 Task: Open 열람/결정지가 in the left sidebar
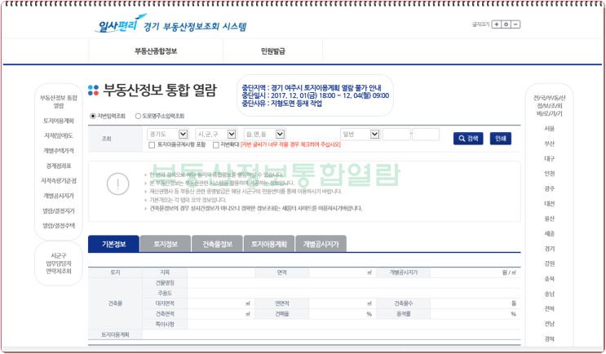59,211
